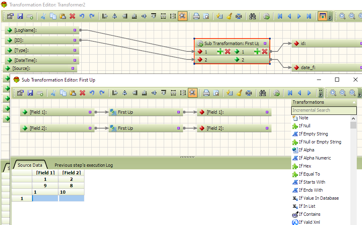Screen dimensions: 362x225
Task: Toggle snap-to-grid in Sub Transformation Editor toolbar
Action: [x=193, y=93]
